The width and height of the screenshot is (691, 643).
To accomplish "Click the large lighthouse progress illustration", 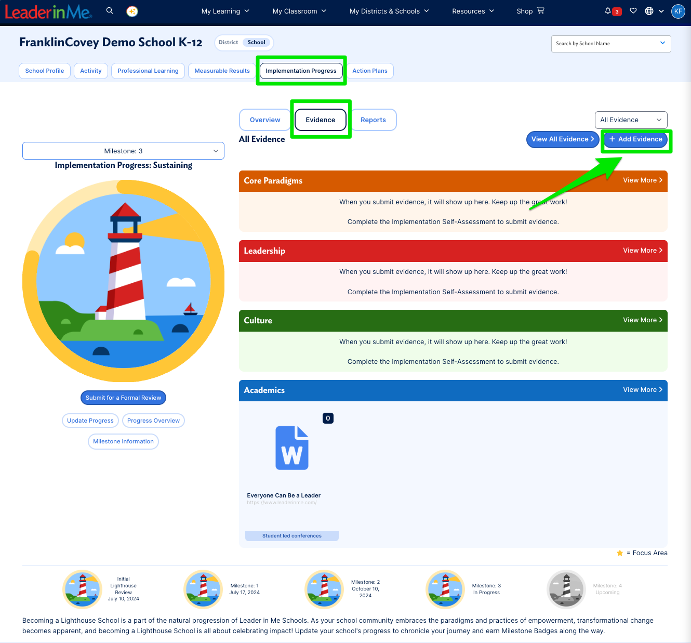I will point(124,281).
